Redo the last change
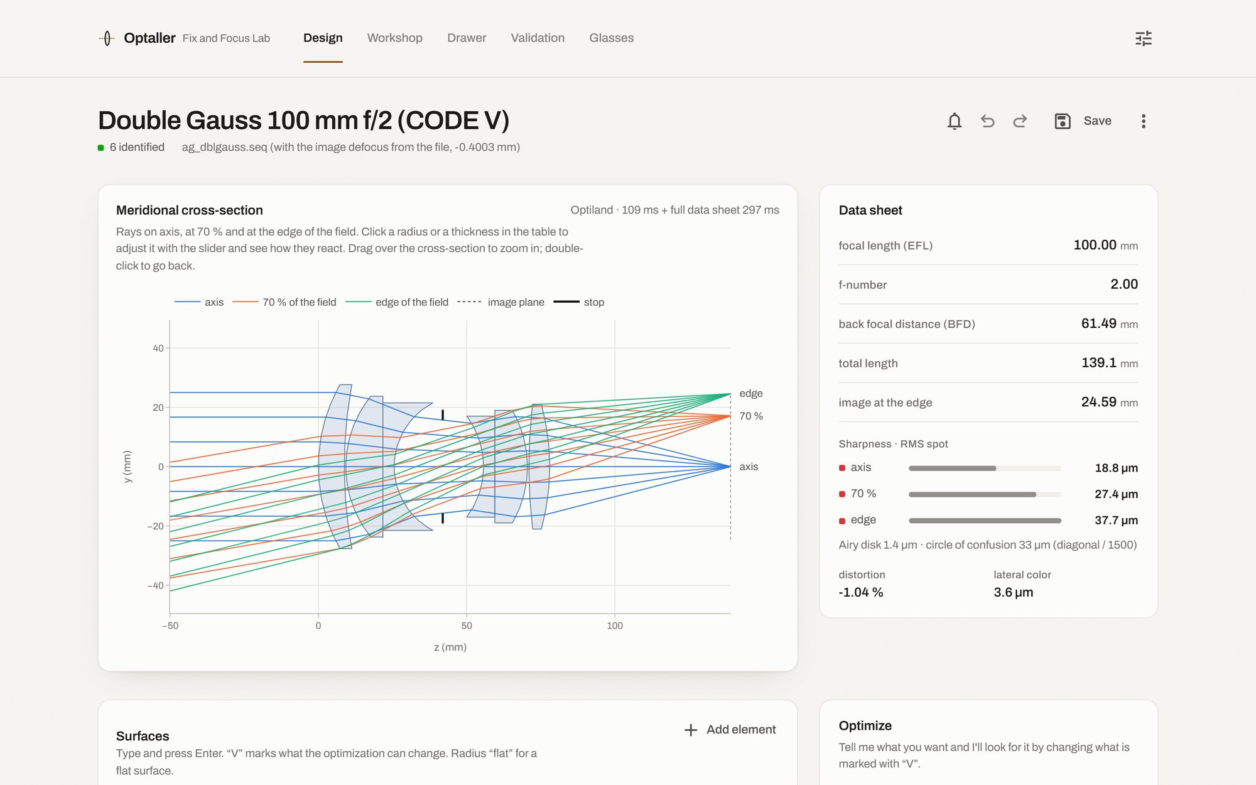Screen dimensions: 1256x785 [x=1020, y=121]
